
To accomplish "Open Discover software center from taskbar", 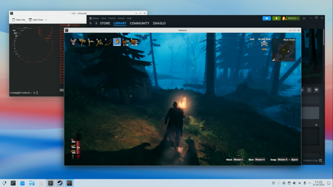I will click(x=22, y=183).
